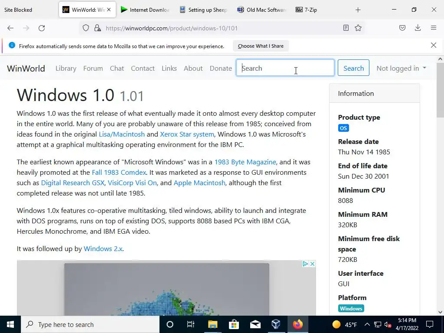The width and height of the screenshot is (444, 333).
Task: Open Cortana circle icon on taskbar
Action: click(170, 324)
